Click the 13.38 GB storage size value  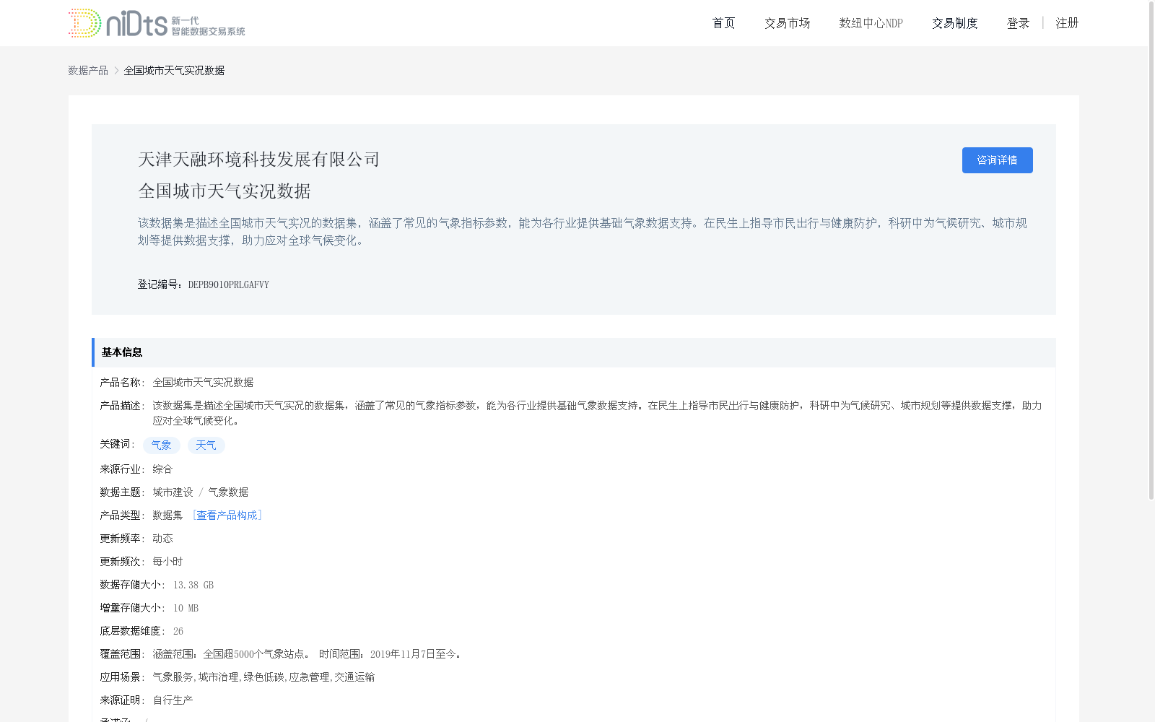coord(193,585)
